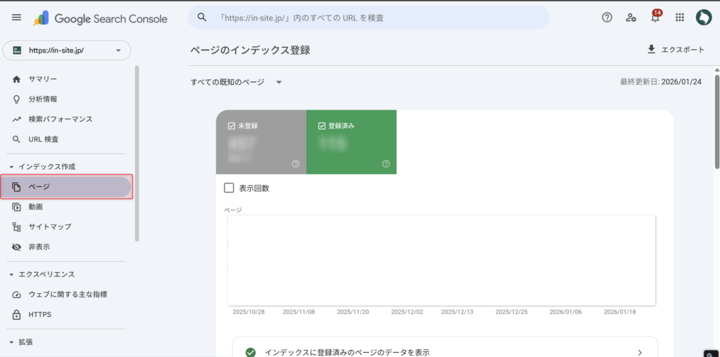This screenshot has width=720, height=357.
Task: Click the search magnifier icon in URL bar
Action: [x=202, y=18]
